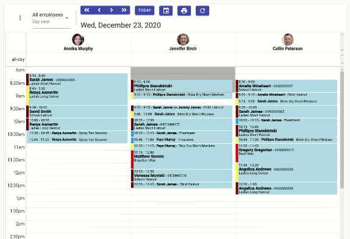
Task: Open Matthew Govern Brazilian Wax appointment
Action: click(182, 159)
